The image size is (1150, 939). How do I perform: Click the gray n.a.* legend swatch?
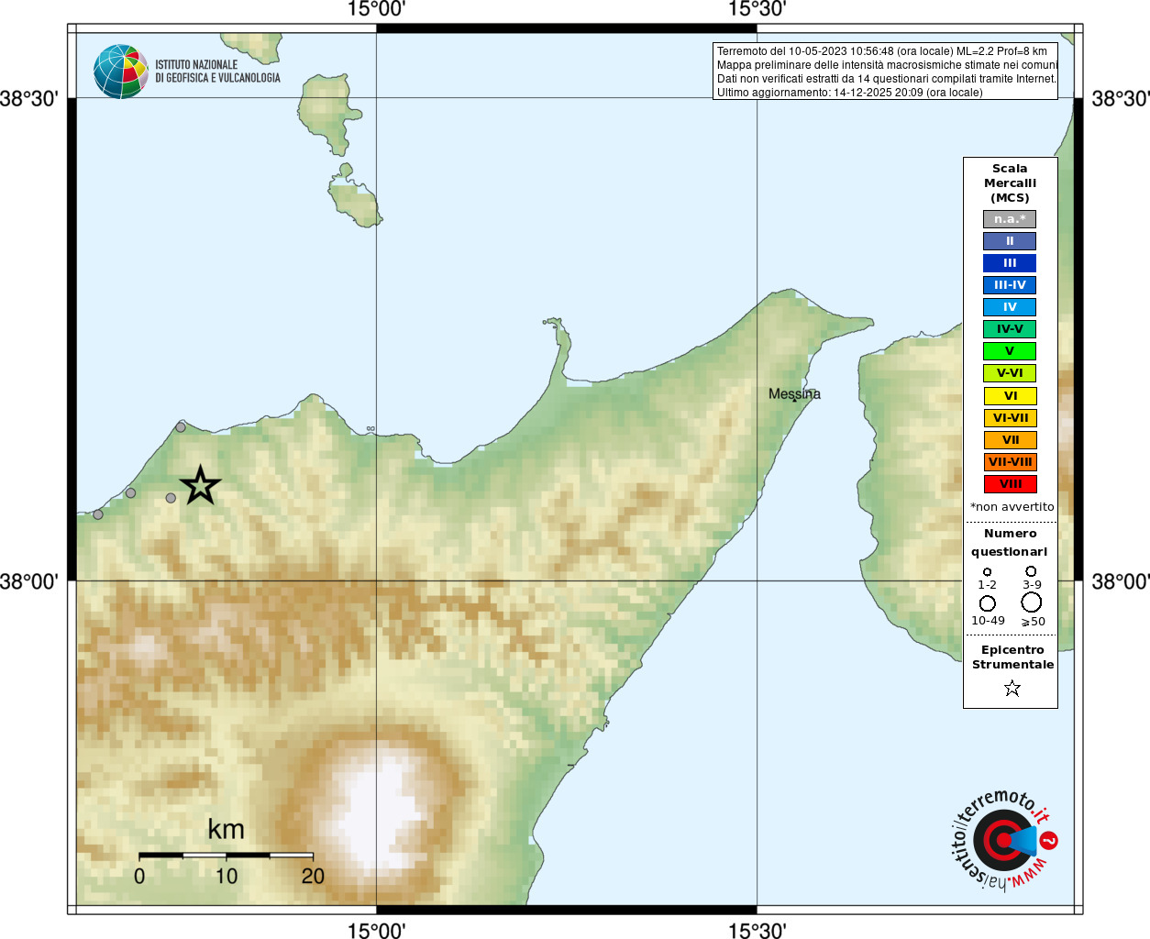point(1010,219)
